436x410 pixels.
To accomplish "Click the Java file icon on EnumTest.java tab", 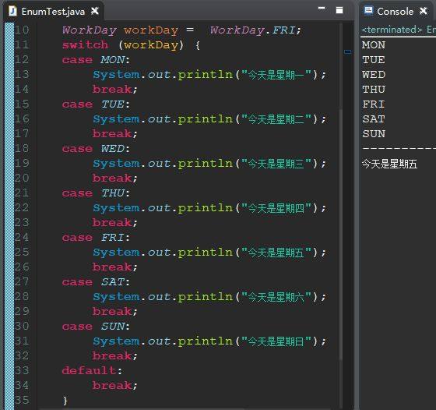I will coord(12,11).
